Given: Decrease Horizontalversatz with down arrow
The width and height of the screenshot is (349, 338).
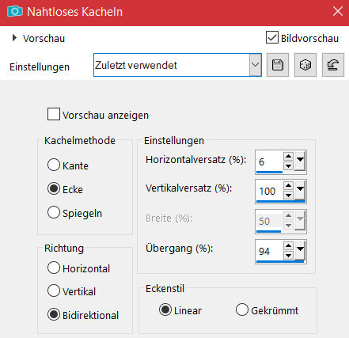Looking at the screenshot, I should point(288,166).
